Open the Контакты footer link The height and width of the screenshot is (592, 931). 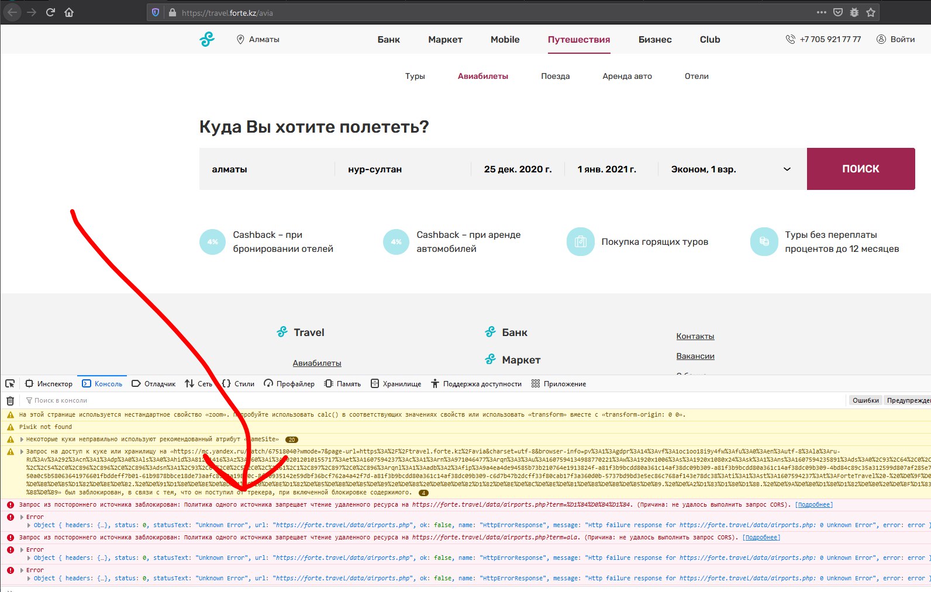(695, 336)
